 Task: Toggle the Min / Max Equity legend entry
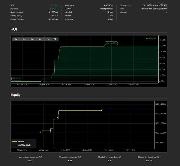pos(21,145)
